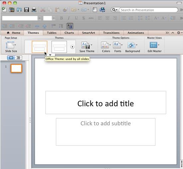Viewport: 183px width, 169px height.
Task: Click the Open file folder icon
Action: [x=19, y=10]
